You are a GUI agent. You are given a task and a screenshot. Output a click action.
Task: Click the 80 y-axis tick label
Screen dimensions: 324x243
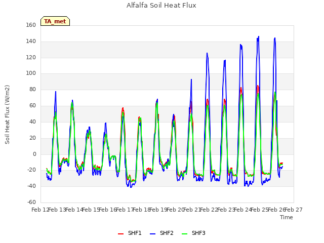pyautogui.click(x=32, y=89)
